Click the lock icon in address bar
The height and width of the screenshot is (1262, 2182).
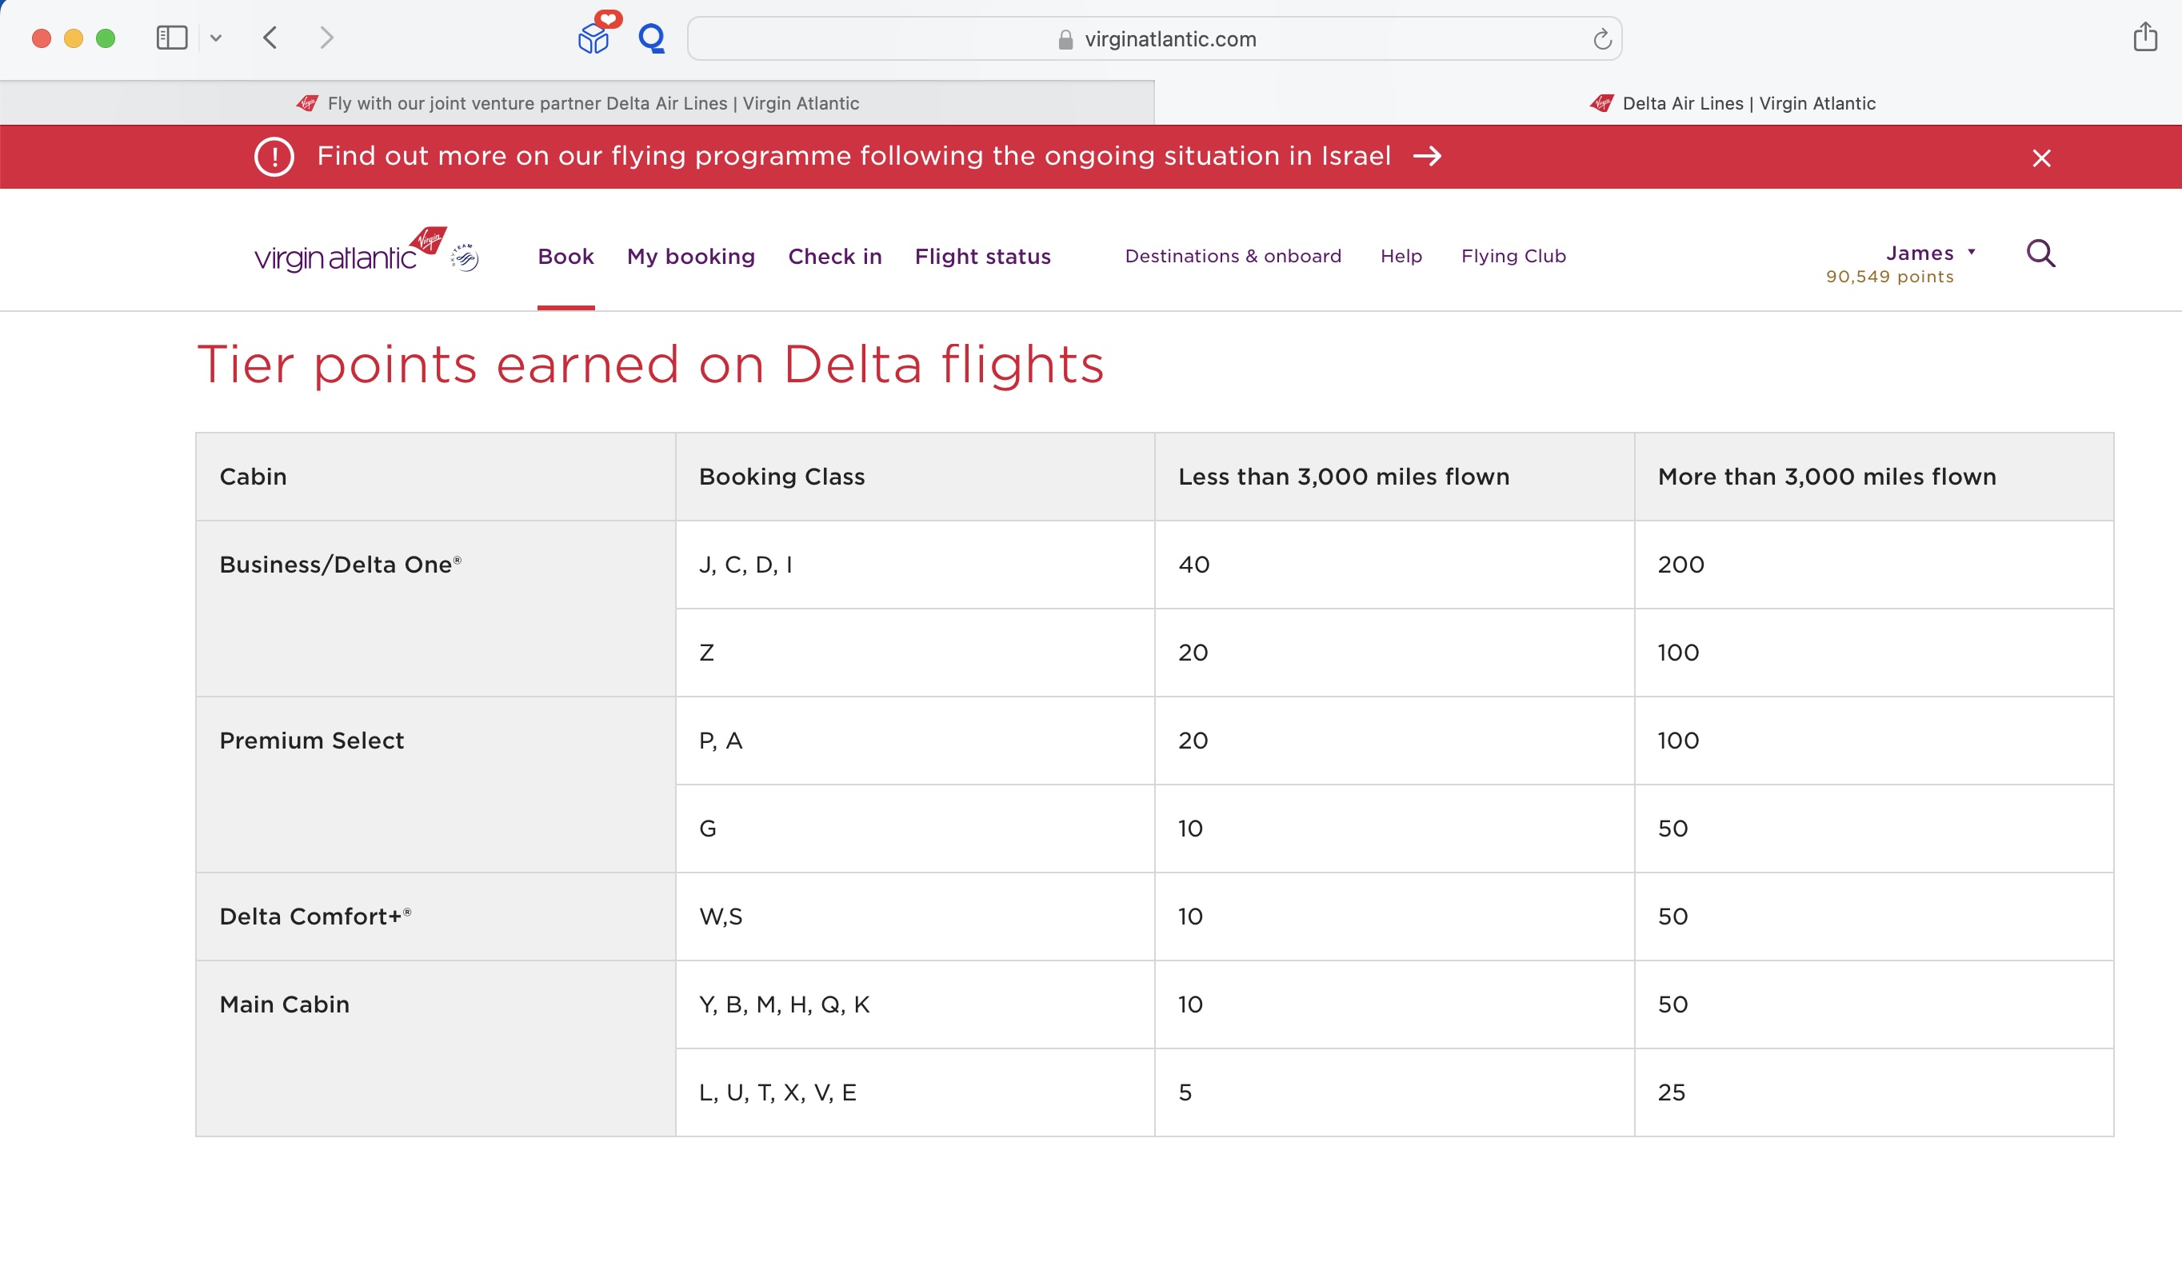[x=1065, y=40]
